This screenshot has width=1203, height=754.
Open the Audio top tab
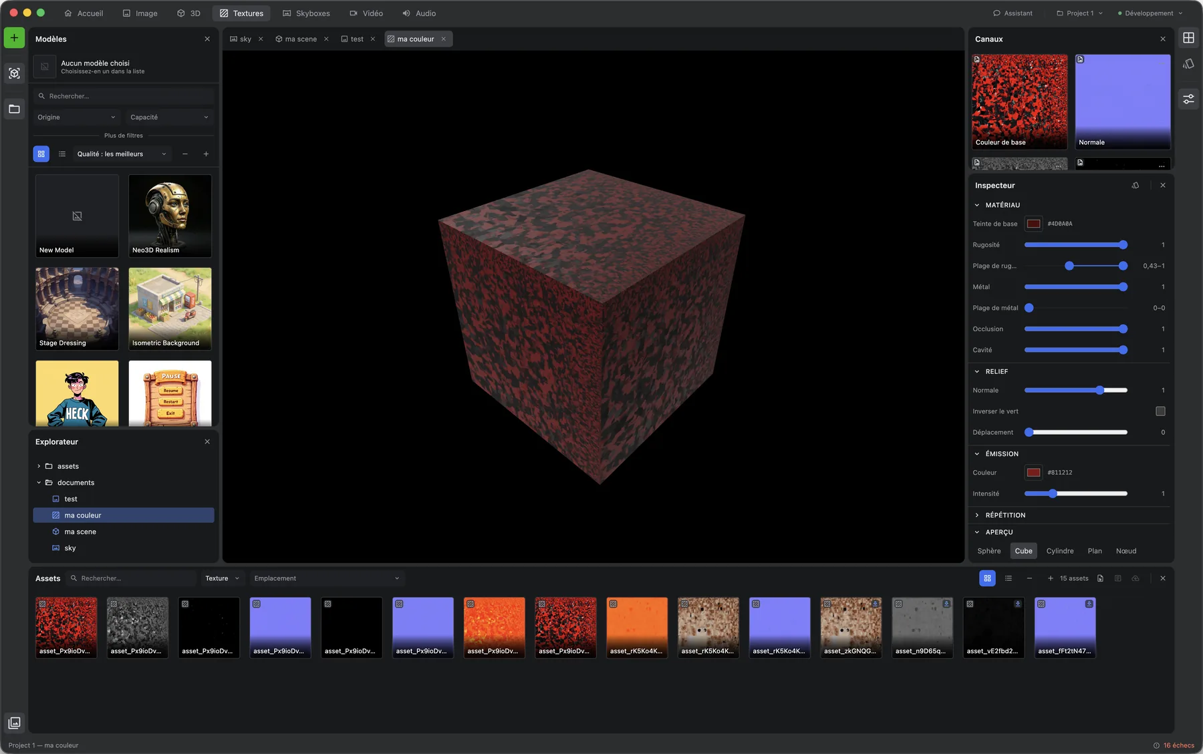pos(419,13)
